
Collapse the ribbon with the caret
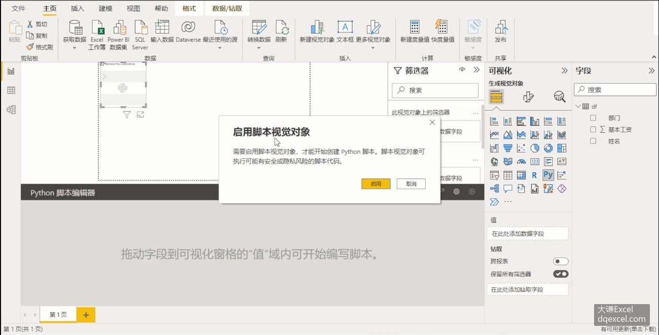pos(654,57)
